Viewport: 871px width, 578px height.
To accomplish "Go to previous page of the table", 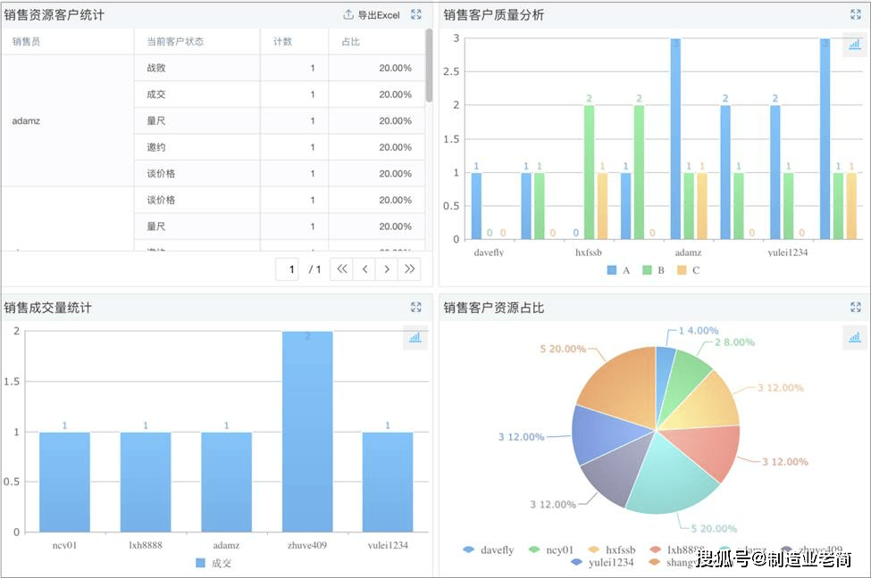I will 364,269.
